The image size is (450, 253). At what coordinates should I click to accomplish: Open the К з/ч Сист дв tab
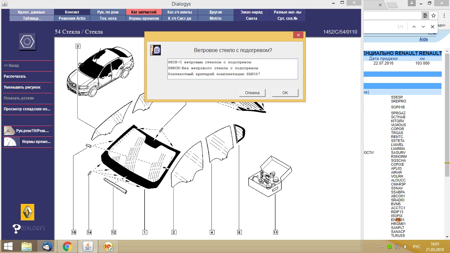point(180,18)
